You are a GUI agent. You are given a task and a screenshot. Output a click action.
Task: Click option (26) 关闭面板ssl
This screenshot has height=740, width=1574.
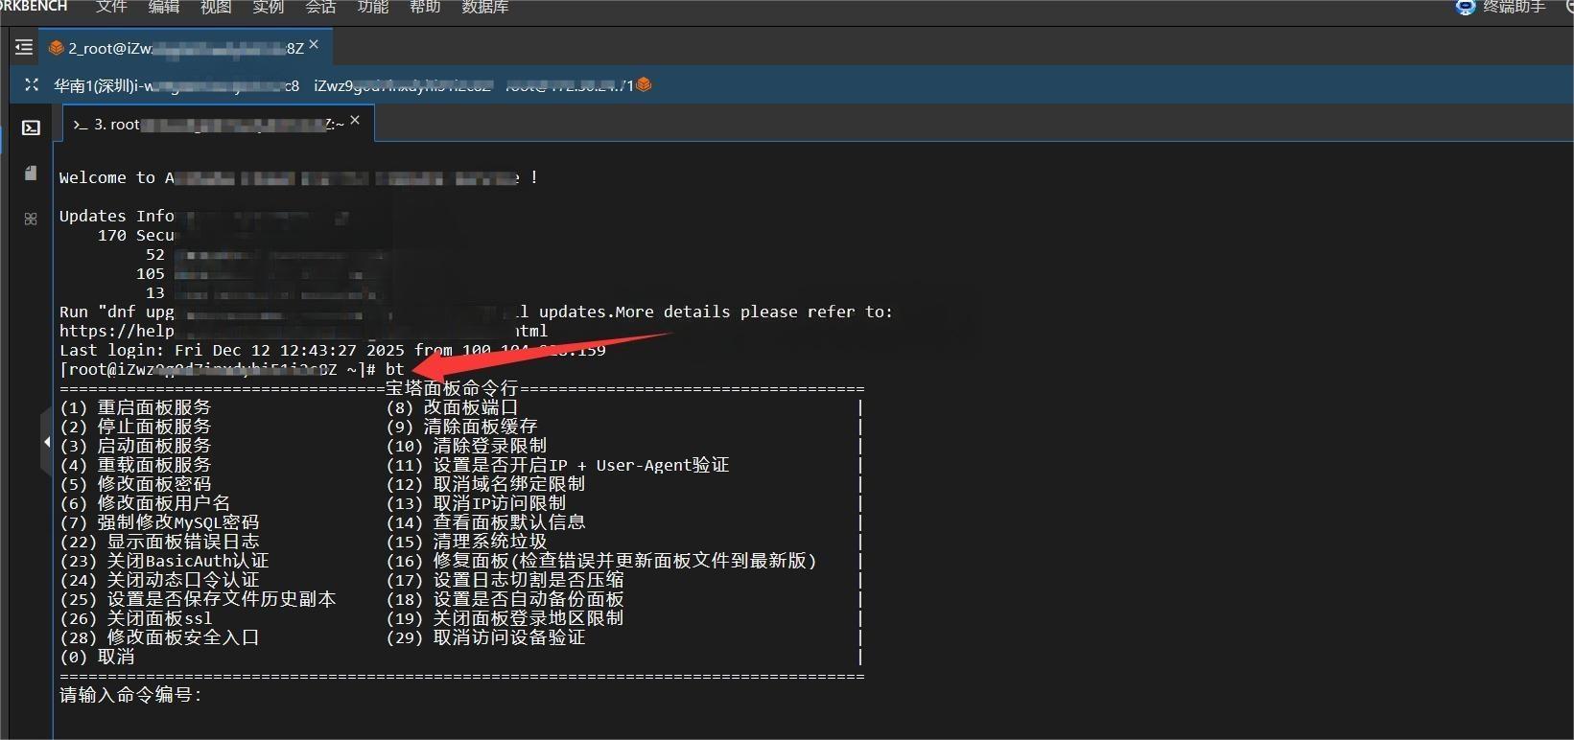pos(136,618)
